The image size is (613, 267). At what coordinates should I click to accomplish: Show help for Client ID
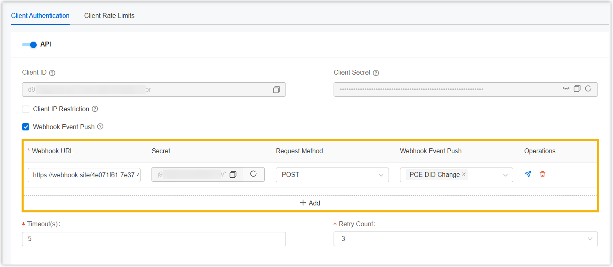(52, 73)
